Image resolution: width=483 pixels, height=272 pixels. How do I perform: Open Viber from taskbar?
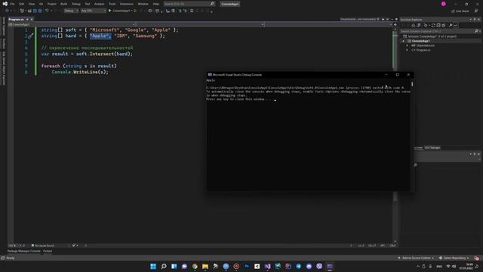point(319,267)
